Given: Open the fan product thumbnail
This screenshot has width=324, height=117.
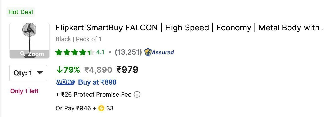Looking at the screenshot, I should (29, 41).
